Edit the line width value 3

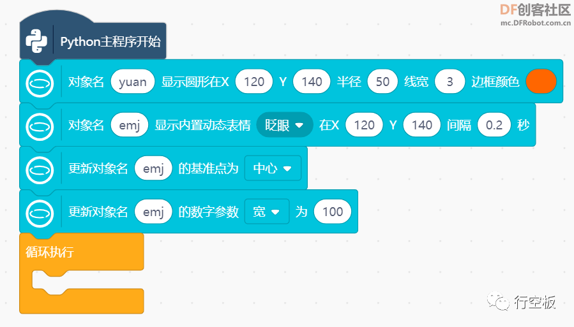pyautogui.click(x=450, y=82)
